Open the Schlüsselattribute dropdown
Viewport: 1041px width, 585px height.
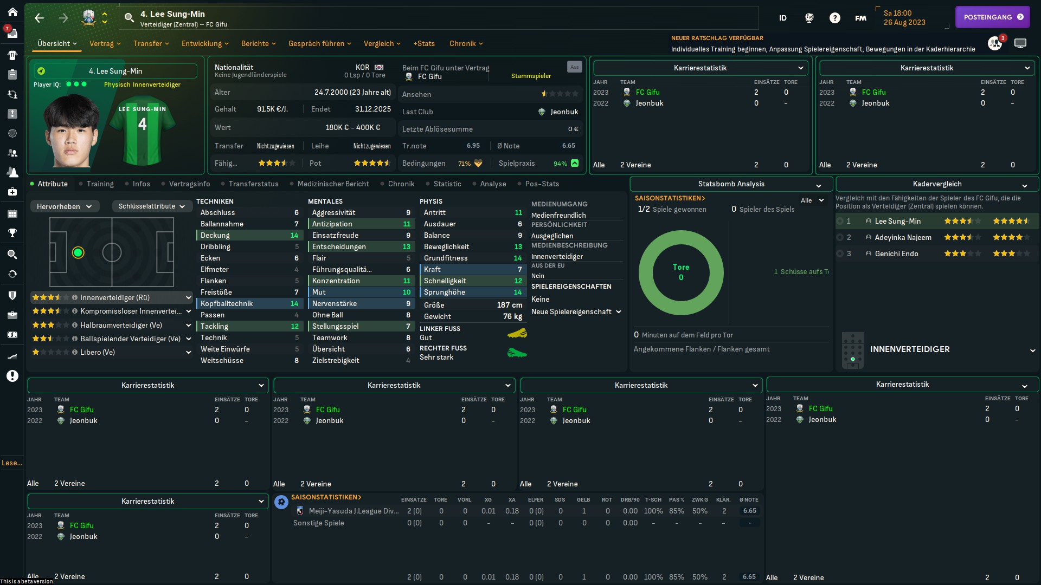click(151, 206)
